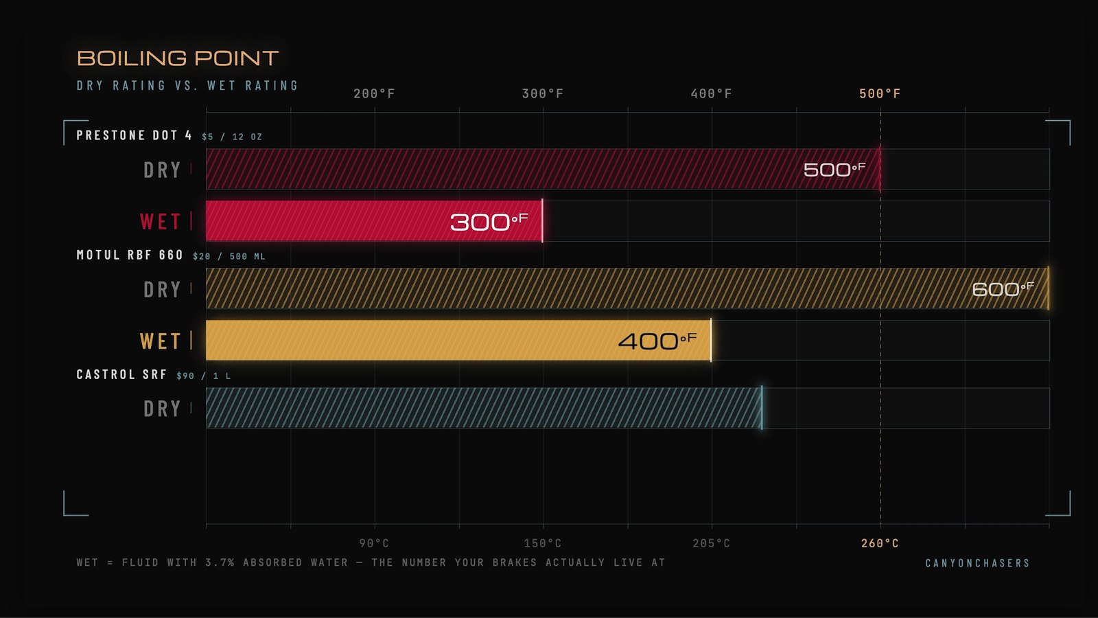Click the 205°C axis label
1098x618 pixels.
[x=712, y=543]
